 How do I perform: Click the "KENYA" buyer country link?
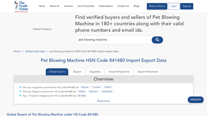point(93,92)
